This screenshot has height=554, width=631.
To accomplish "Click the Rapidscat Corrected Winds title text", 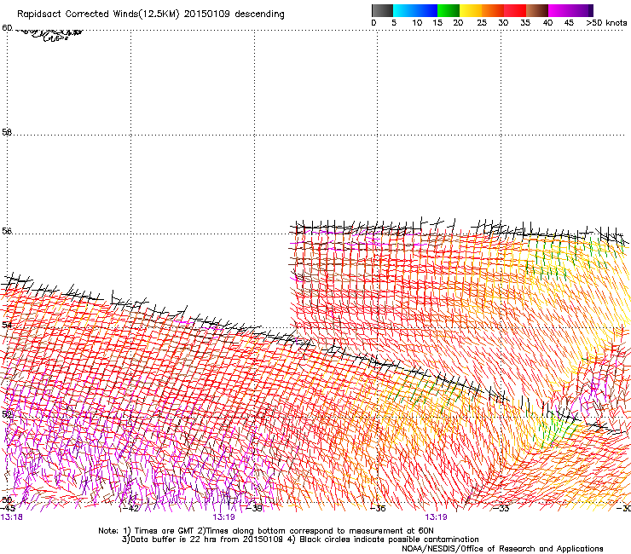I will pyautogui.click(x=151, y=14).
